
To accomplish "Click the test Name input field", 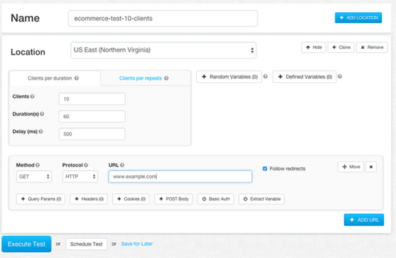I will pos(163,19).
